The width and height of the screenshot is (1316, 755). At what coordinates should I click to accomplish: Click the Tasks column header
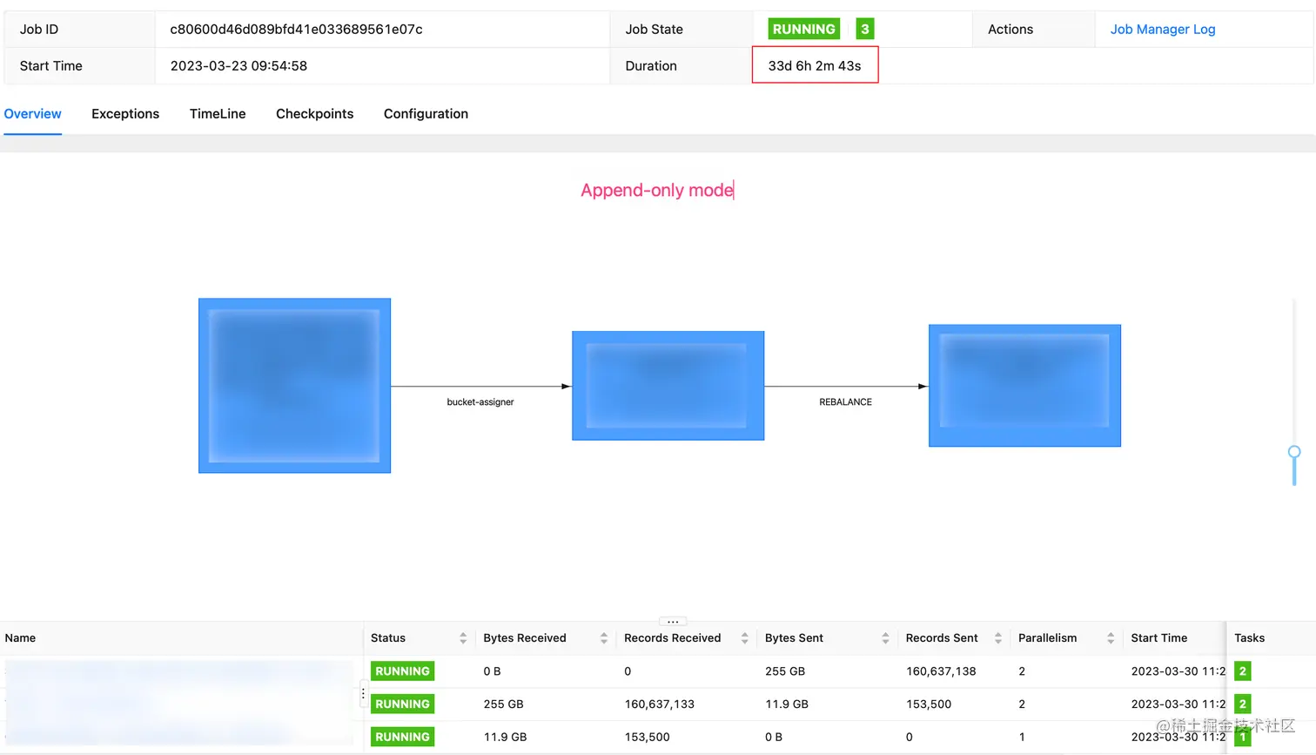tap(1249, 638)
